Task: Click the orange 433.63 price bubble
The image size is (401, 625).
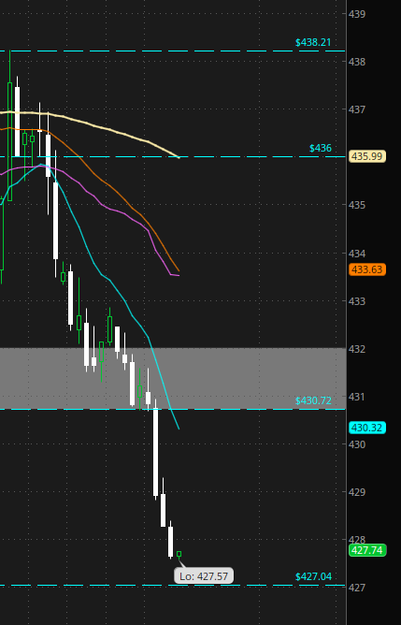Action: pyautogui.click(x=367, y=269)
